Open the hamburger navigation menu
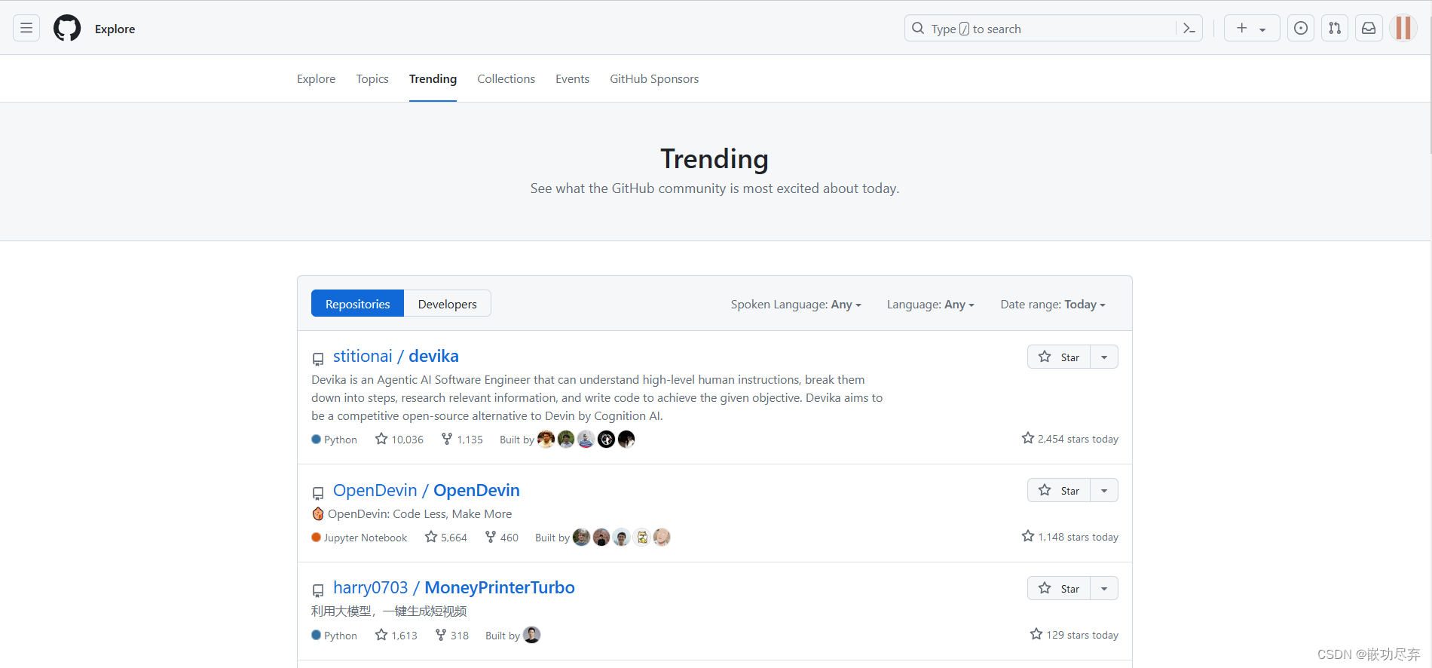Screen dimensions: 1432x668 coord(26,29)
